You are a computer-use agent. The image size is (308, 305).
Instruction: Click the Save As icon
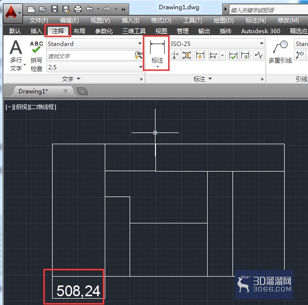[66, 9]
